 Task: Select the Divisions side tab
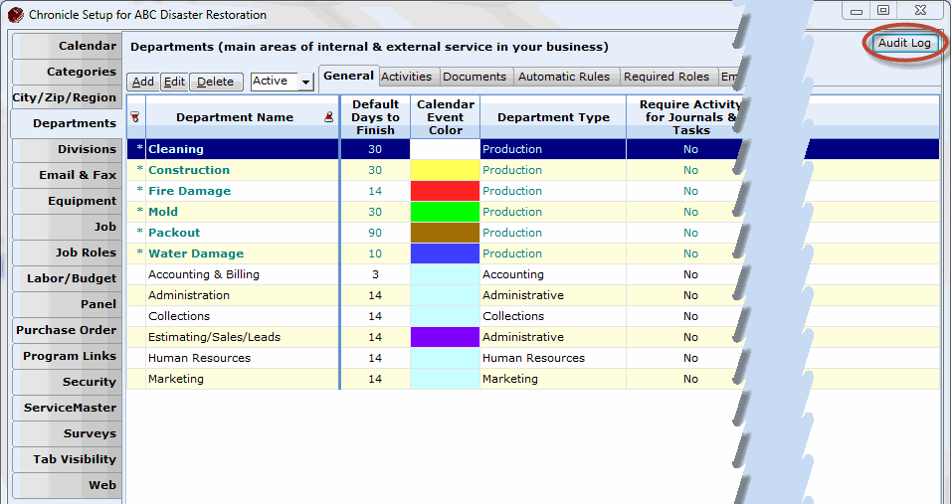67,149
